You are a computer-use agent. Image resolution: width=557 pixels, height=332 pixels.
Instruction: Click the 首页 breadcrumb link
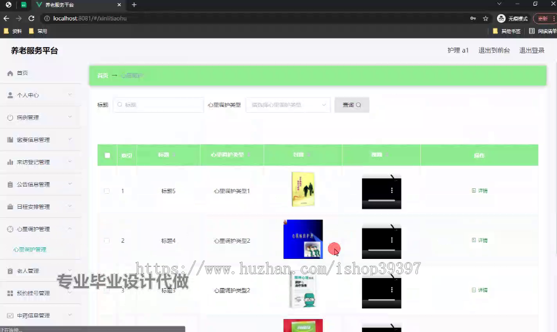tap(103, 76)
